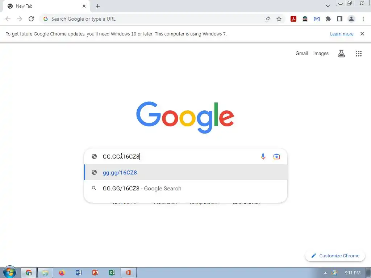Start voice search with microphone icon

click(x=263, y=156)
